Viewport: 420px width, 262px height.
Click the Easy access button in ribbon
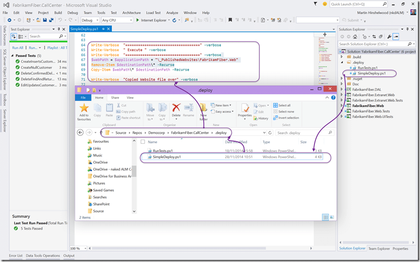click(222, 111)
